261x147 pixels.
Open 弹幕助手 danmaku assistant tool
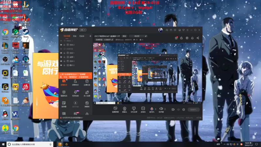[64, 83]
